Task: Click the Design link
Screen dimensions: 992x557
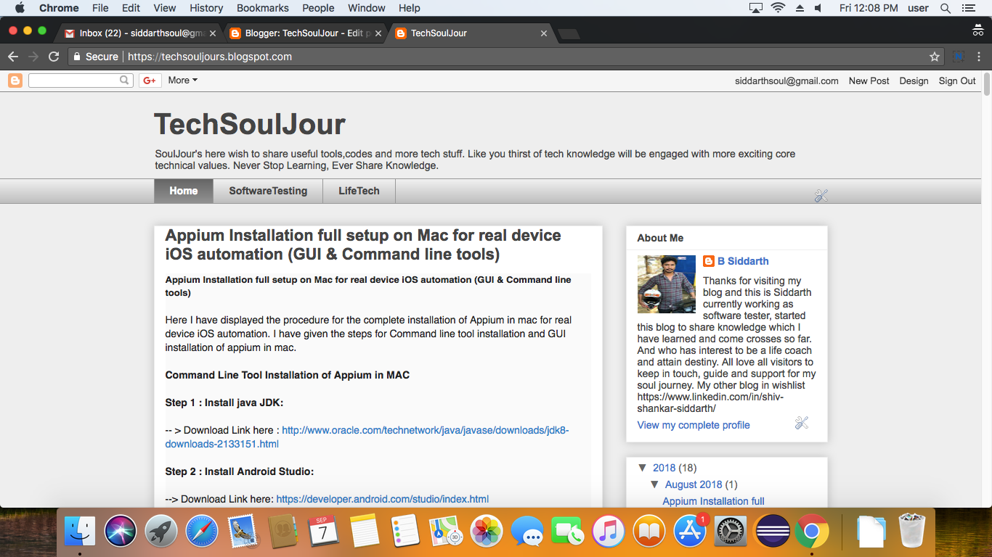Action: tap(914, 81)
